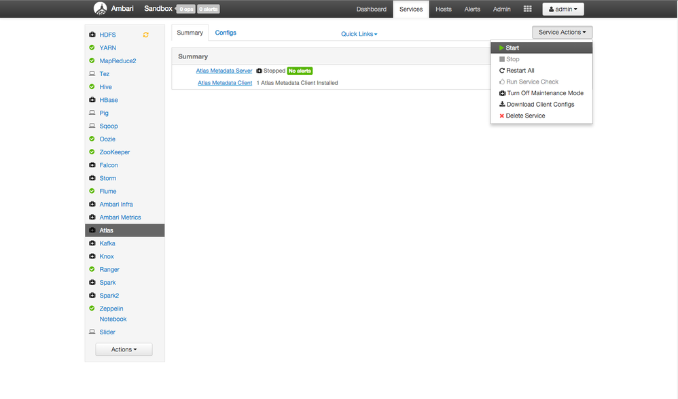Go to Dashboard in top navigation
678x399 pixels.
click(x=372, y=9)
